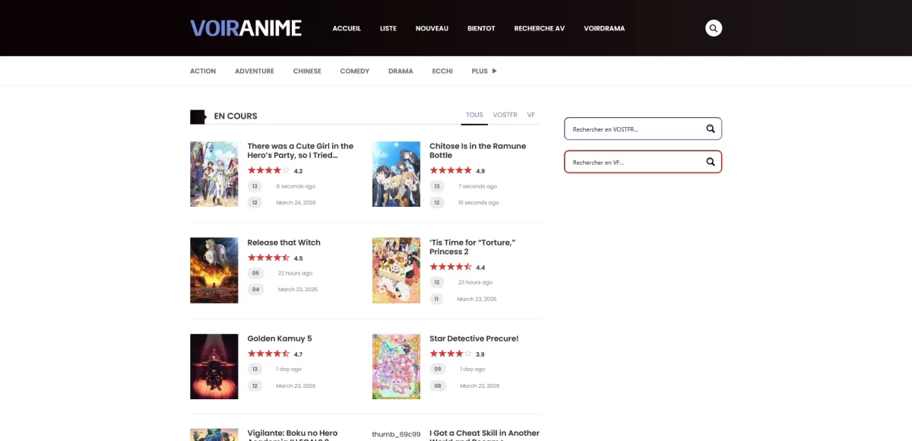
Task: Open episode 12 of Cute Girl in Hero's Party
Action: (255, 203)
